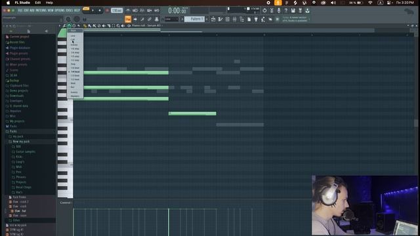Toggle the orange typing keyboard button
The image size is (420, 236).
(x=128, y=19)
